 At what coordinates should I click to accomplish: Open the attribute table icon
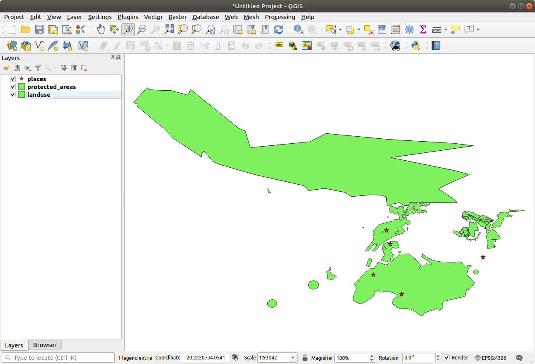[x=382, y=29]
